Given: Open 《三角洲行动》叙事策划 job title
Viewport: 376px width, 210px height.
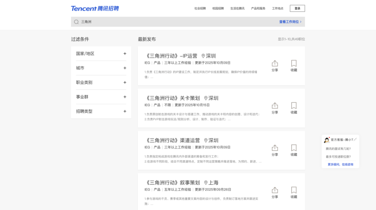Looking at the screenshot, I should (172, 183).
